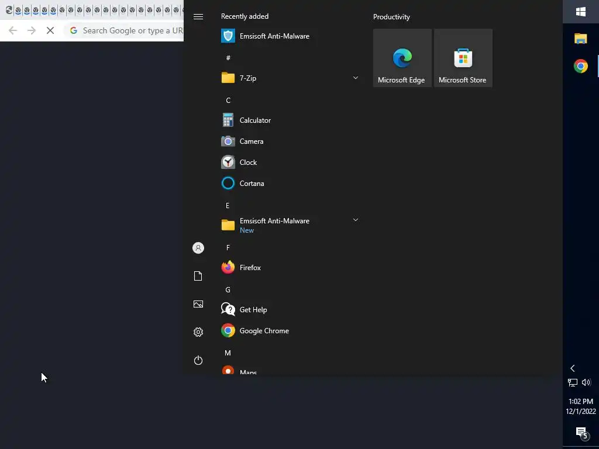The width and height of the screenshot is (599, 449).
Task: Open the Get Help app
Action: pyautogui.click(x=290, y=310)
